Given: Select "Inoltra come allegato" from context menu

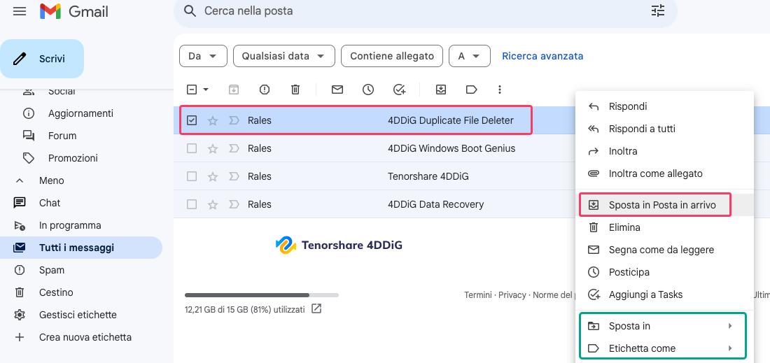Looking at the screenshot, I should click(x=655, y=173).
